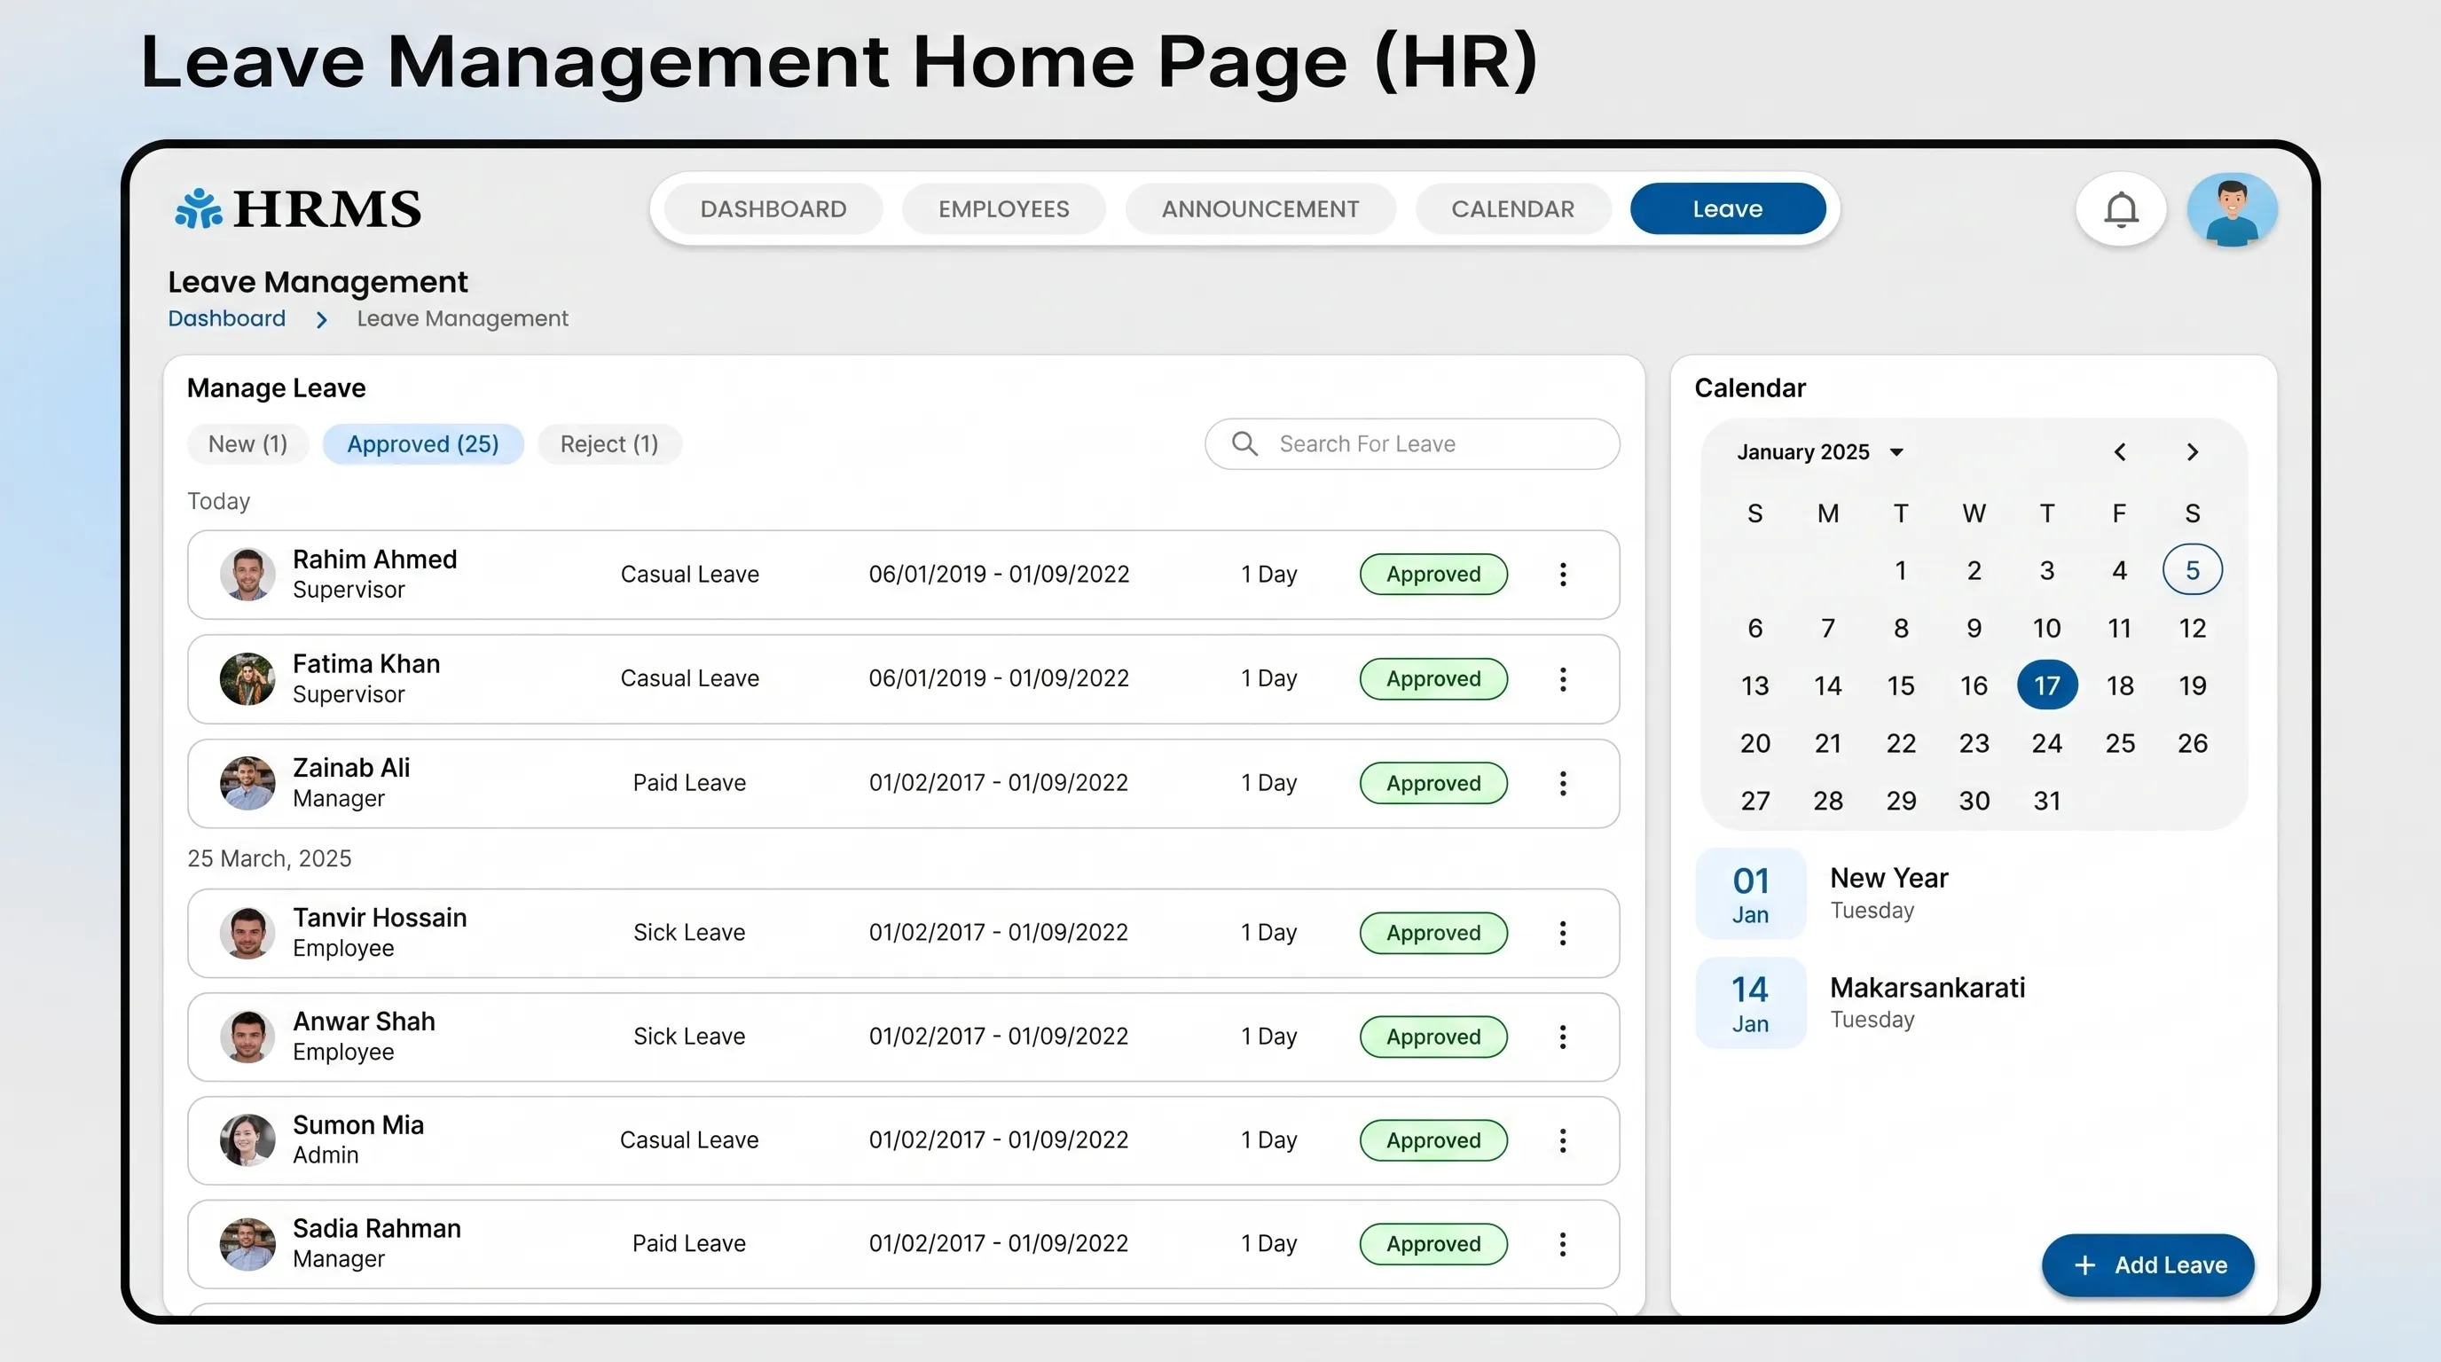Click the search magnifier icon

point(1244,443)
